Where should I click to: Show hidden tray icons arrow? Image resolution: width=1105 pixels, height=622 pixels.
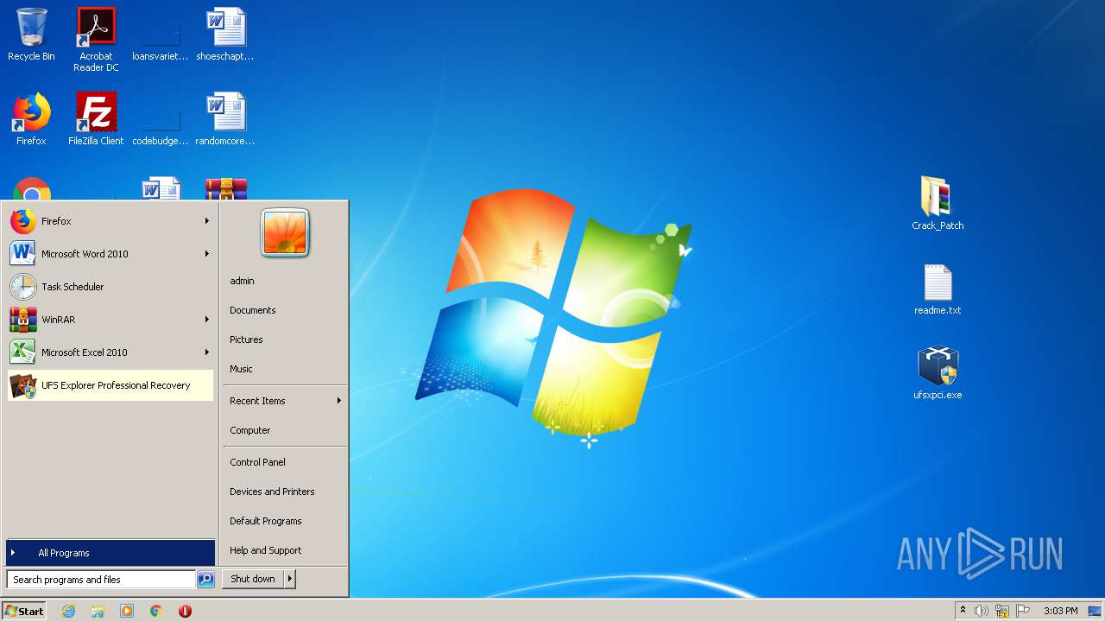point(963,611)
